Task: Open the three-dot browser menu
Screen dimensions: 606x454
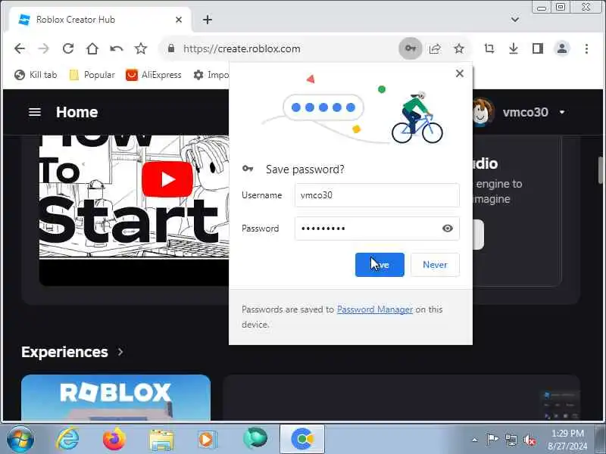Action: tap(586, 48)
